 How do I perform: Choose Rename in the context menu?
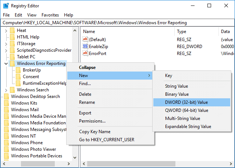pos(110,102)
